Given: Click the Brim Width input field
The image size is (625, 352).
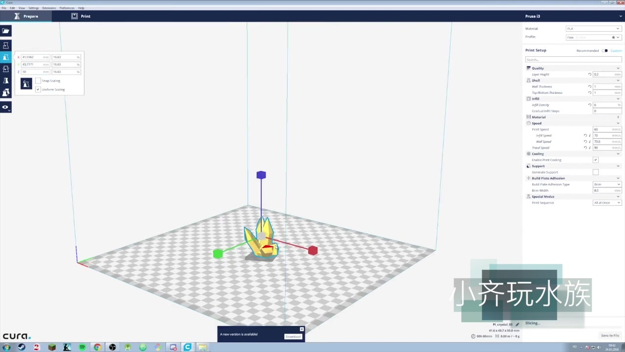Looking at the screenshot, I should coord(607,190).
